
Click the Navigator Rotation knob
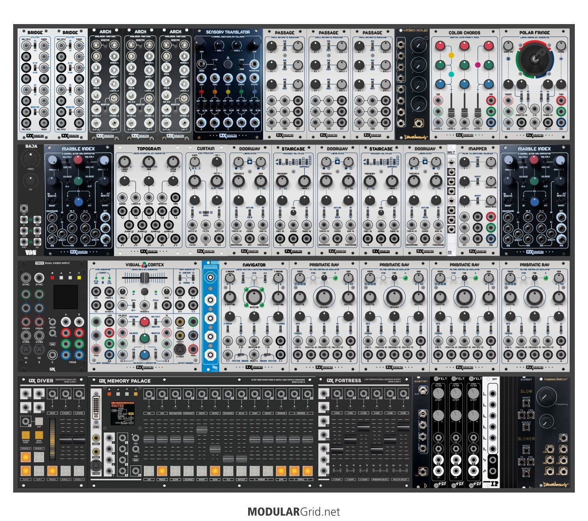click(253, 297)
